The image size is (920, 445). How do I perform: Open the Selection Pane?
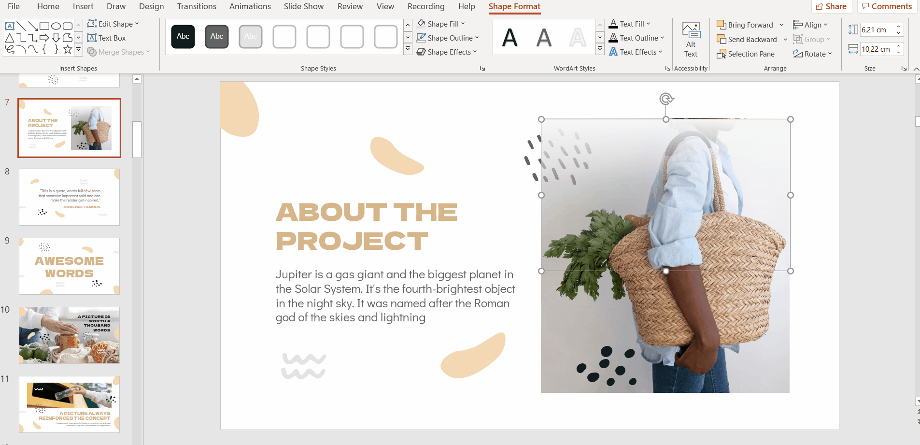(746, 54)
